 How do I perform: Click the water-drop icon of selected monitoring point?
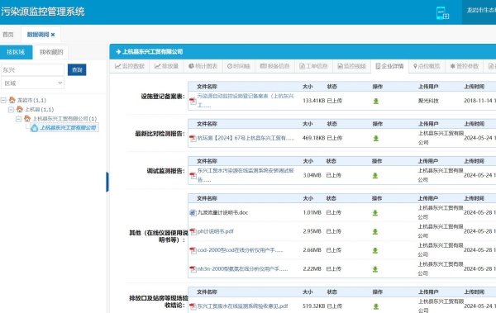(x=35, y=128)
